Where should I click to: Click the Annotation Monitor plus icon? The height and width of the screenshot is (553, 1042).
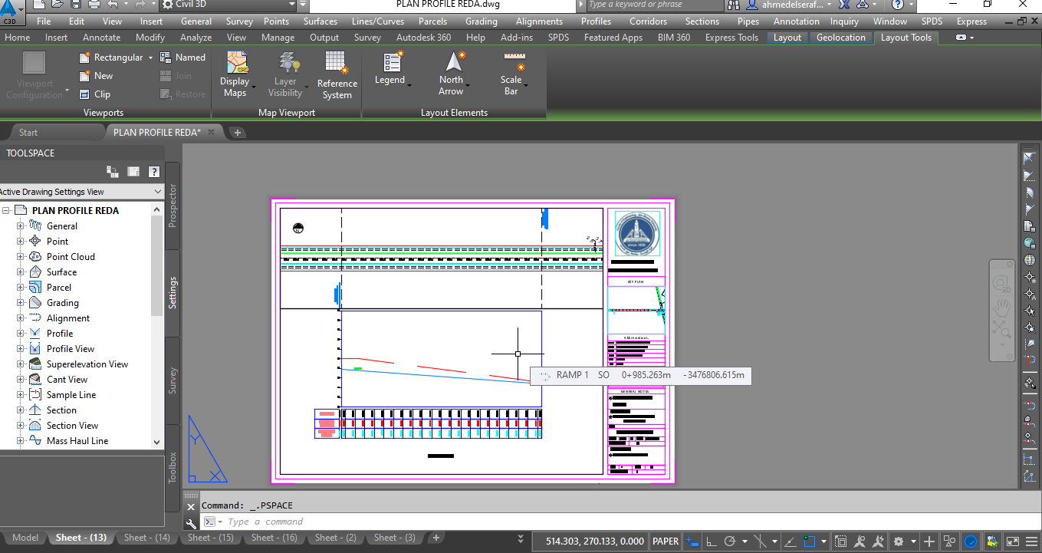tap(929, 541)
